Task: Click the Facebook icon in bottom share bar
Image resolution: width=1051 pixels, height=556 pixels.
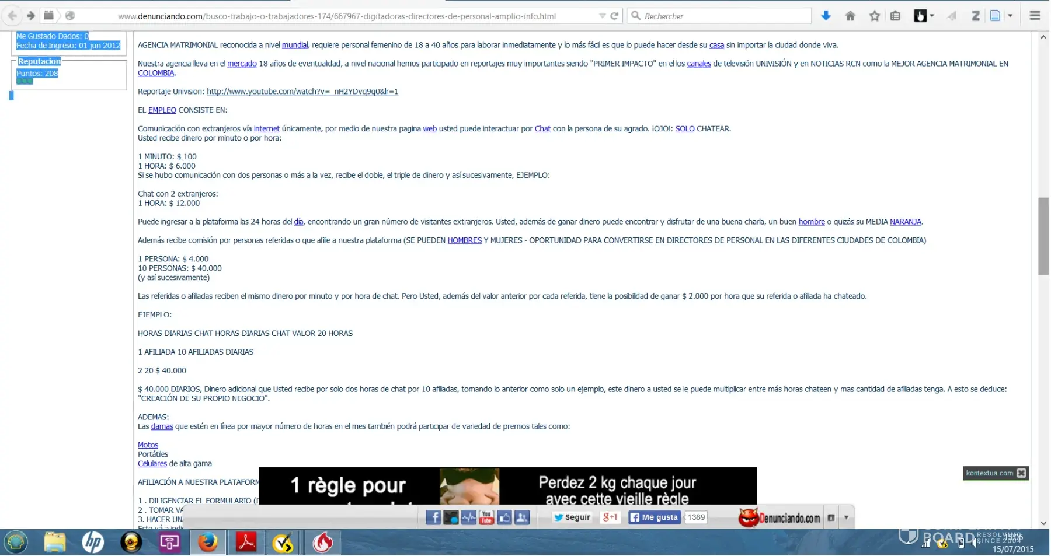Action: click(433, 517)
